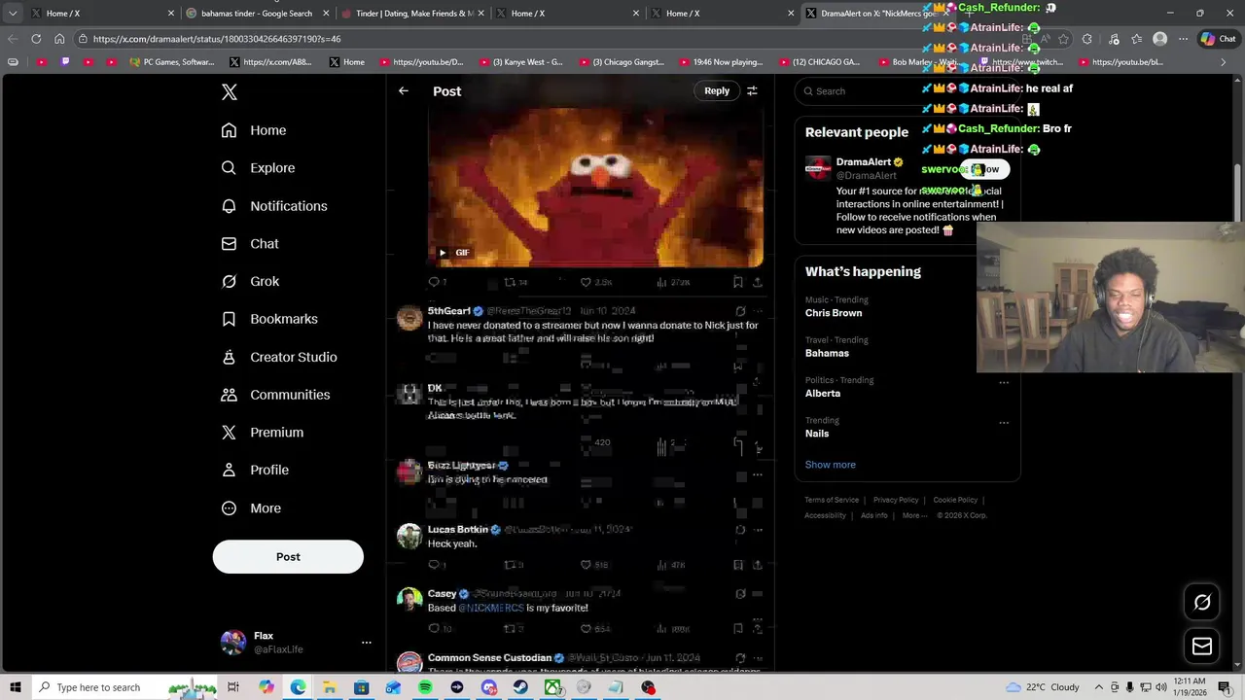The width and height of the screenshot is (1245, 700).
Task: Open Ads info footer link
Action: coord(873,515)
